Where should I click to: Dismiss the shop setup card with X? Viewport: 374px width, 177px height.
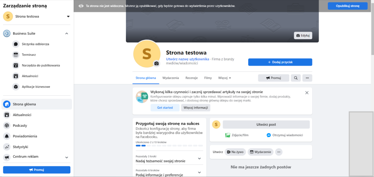click(307, 92)
